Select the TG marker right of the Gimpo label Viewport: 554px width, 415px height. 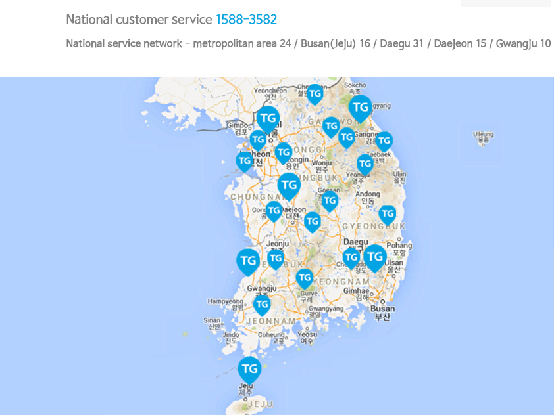259,140
